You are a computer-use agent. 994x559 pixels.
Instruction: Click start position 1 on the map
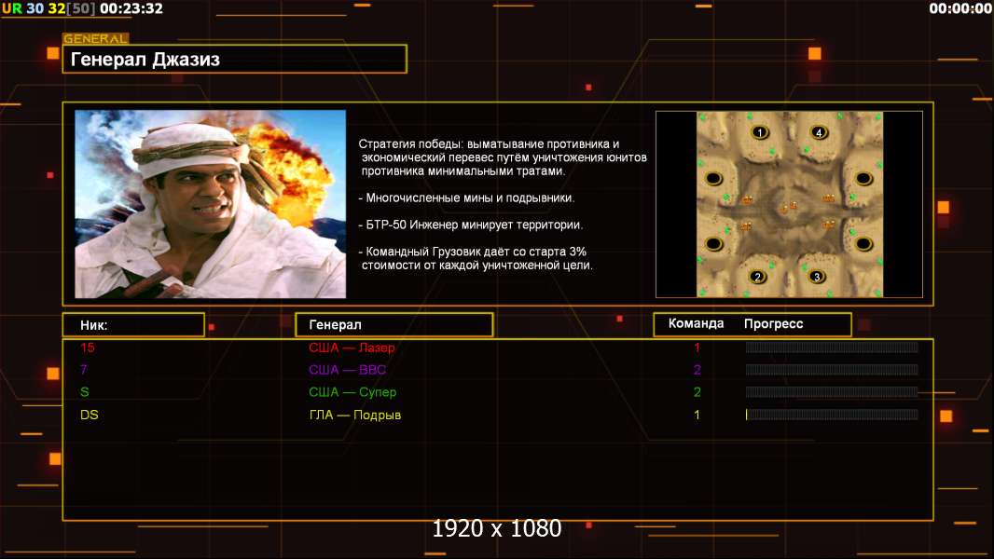[x=759, y=132]
